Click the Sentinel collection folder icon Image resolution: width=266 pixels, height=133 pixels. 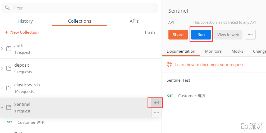click(x=9, y=107)
